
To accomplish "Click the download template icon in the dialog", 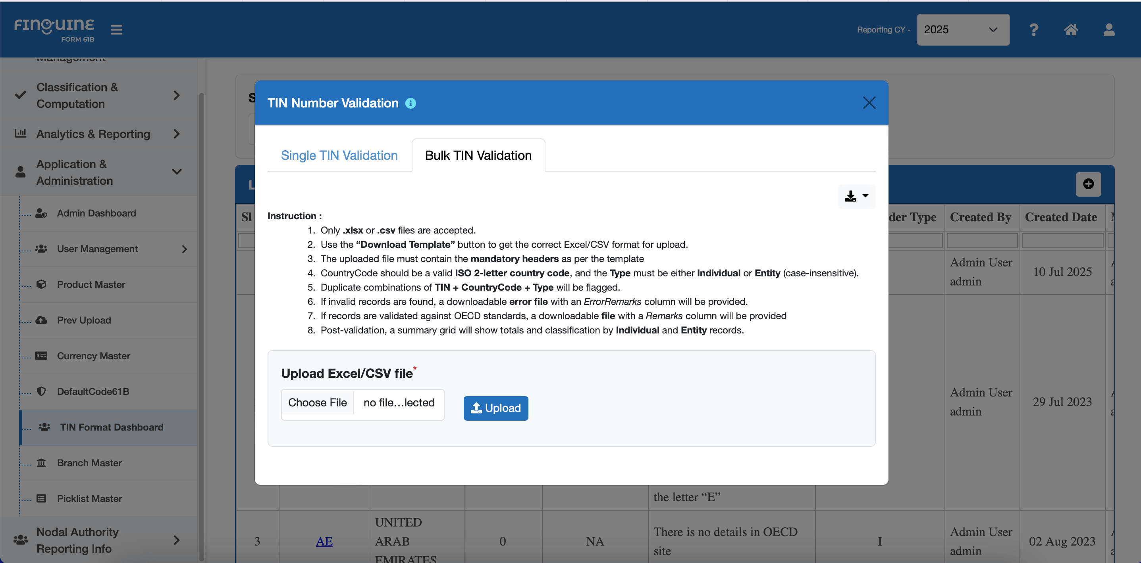I will point(851,196).
